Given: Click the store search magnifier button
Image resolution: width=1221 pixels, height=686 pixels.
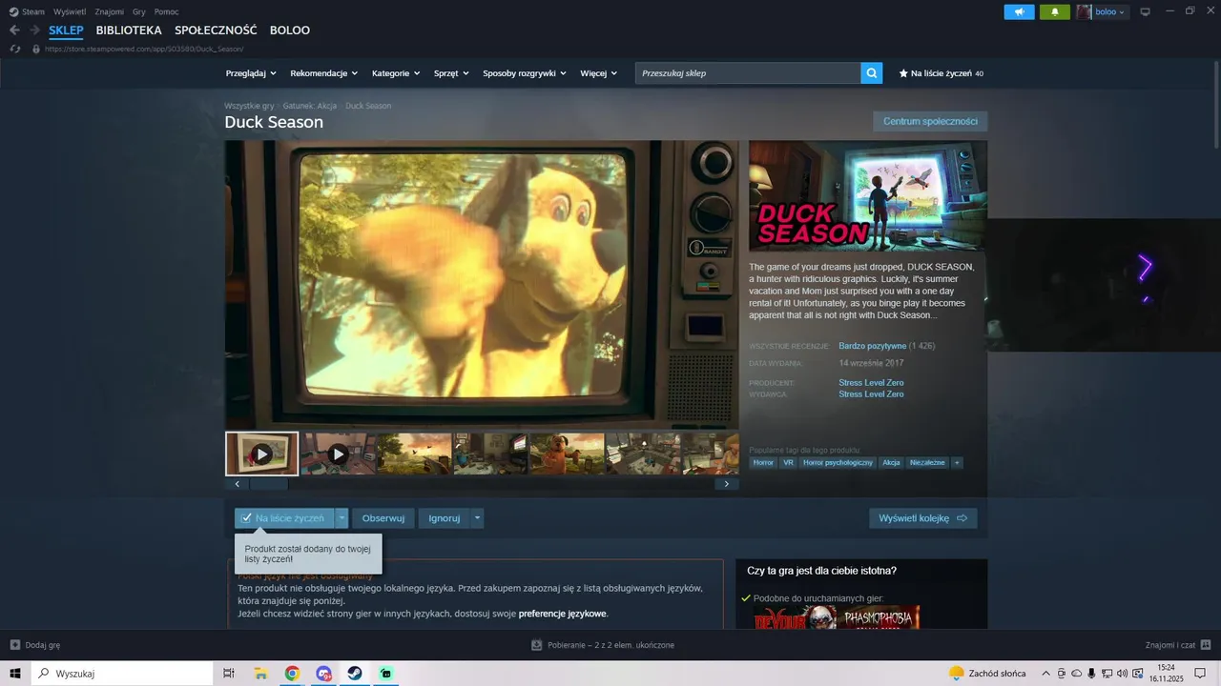Looking at the screenshot, I should (x=871, y=72).
